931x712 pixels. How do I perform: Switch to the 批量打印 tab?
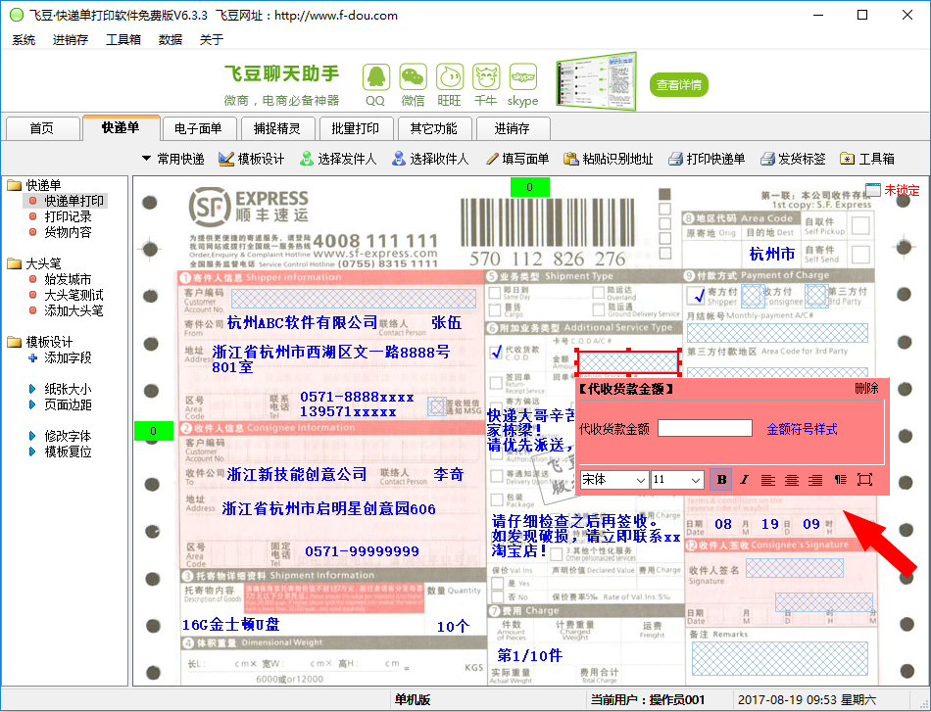pyautogui.click(x=355, y=128)
